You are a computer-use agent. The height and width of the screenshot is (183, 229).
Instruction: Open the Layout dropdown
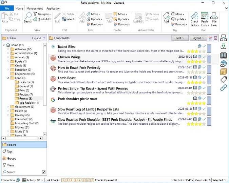tap(197, 38)
